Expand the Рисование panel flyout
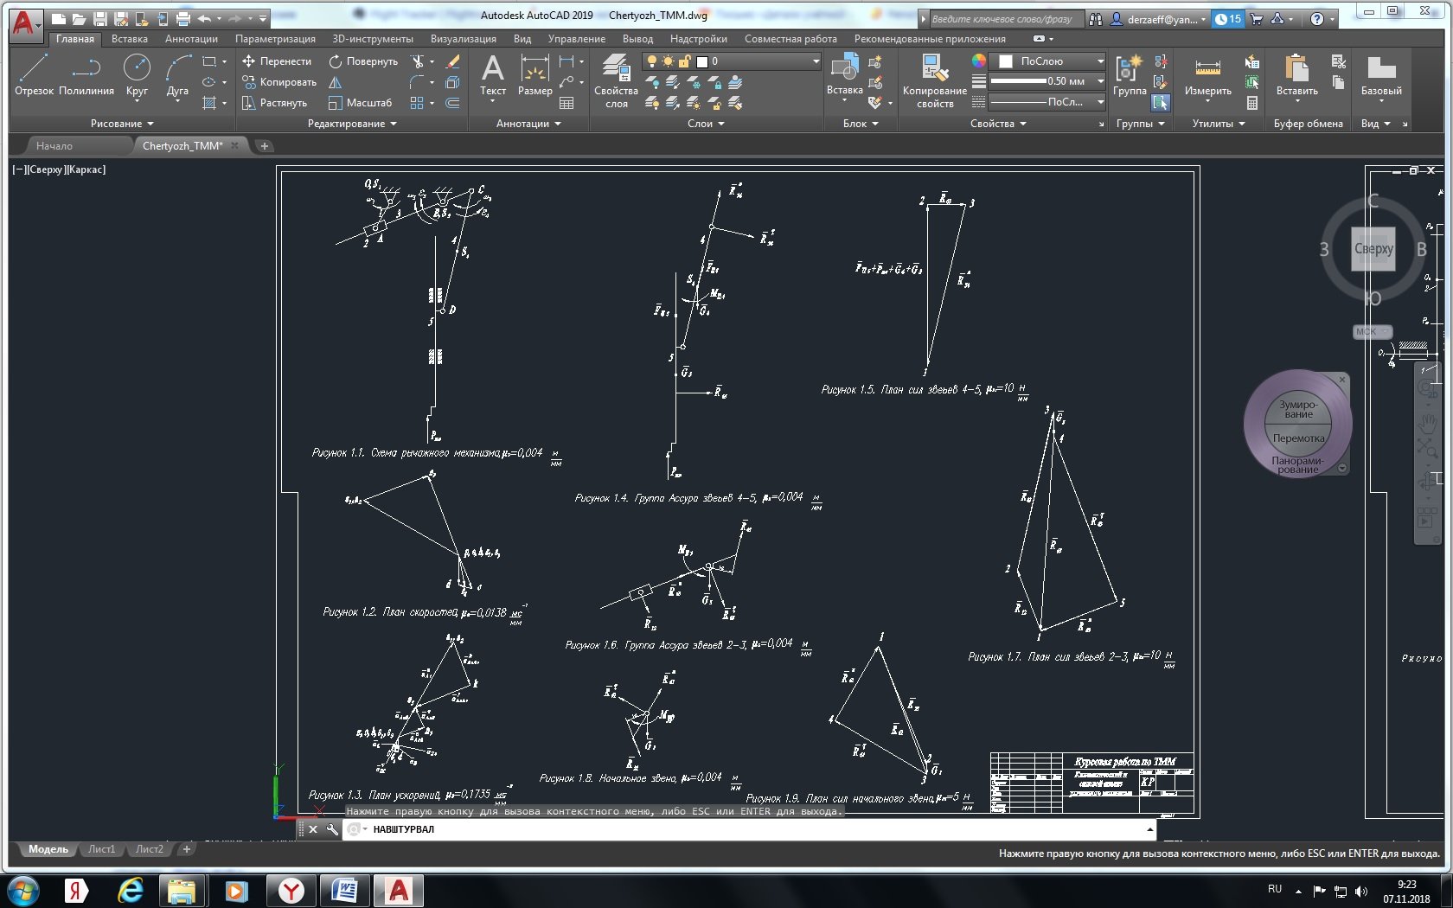Viewport: 1453px width, 908px height. coord(122,124)
